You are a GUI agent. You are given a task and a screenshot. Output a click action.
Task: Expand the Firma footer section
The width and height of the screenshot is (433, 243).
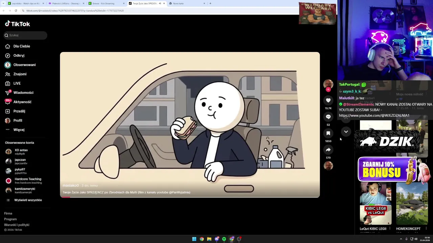[8, 213]
